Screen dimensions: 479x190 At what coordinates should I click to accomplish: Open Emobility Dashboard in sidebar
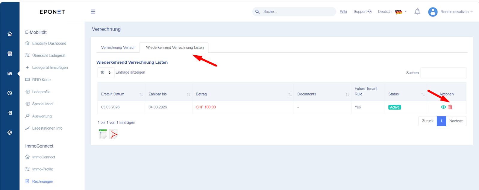pyautogui.click(x=49, y=43)
